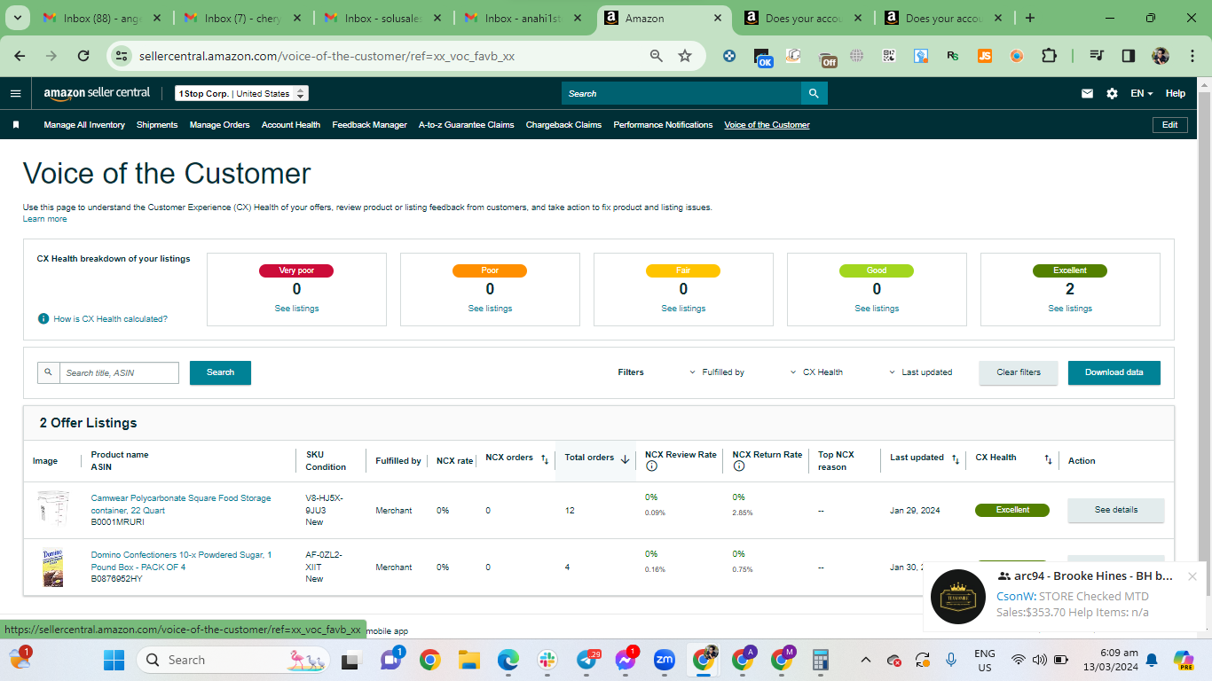Image resolution: width=1212 pixels, height=681 pixels.
Task: Open the Chrome tab search chevron
Action: 20,18
